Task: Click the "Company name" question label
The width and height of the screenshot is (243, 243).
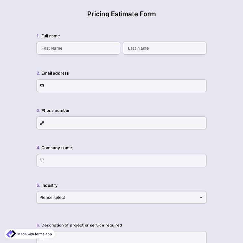Action: click(x=57, y=148)
